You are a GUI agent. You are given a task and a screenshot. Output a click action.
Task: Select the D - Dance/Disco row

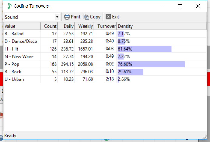tap(105, 41)
